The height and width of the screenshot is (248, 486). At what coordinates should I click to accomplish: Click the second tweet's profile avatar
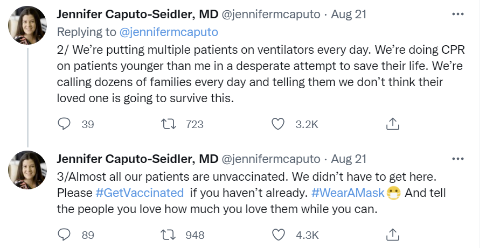pyautogui.click(x=27, y=169)
